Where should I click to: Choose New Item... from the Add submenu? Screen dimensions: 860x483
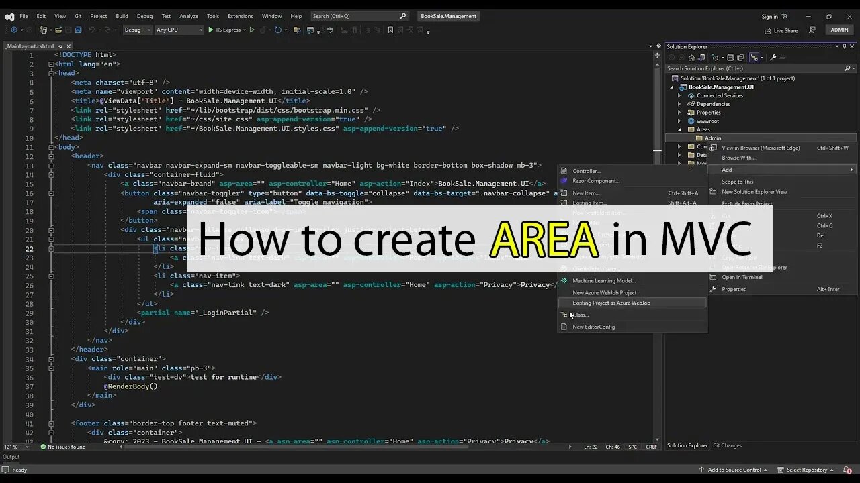(x=633, y=193)
